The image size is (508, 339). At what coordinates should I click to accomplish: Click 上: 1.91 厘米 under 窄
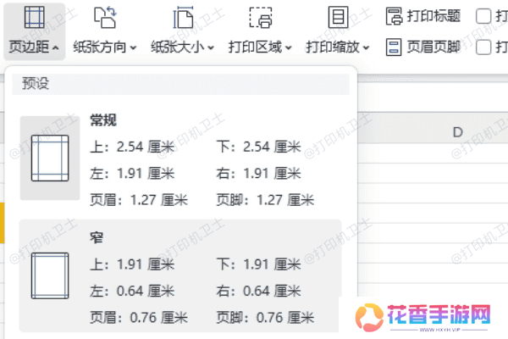click(132, 264)
